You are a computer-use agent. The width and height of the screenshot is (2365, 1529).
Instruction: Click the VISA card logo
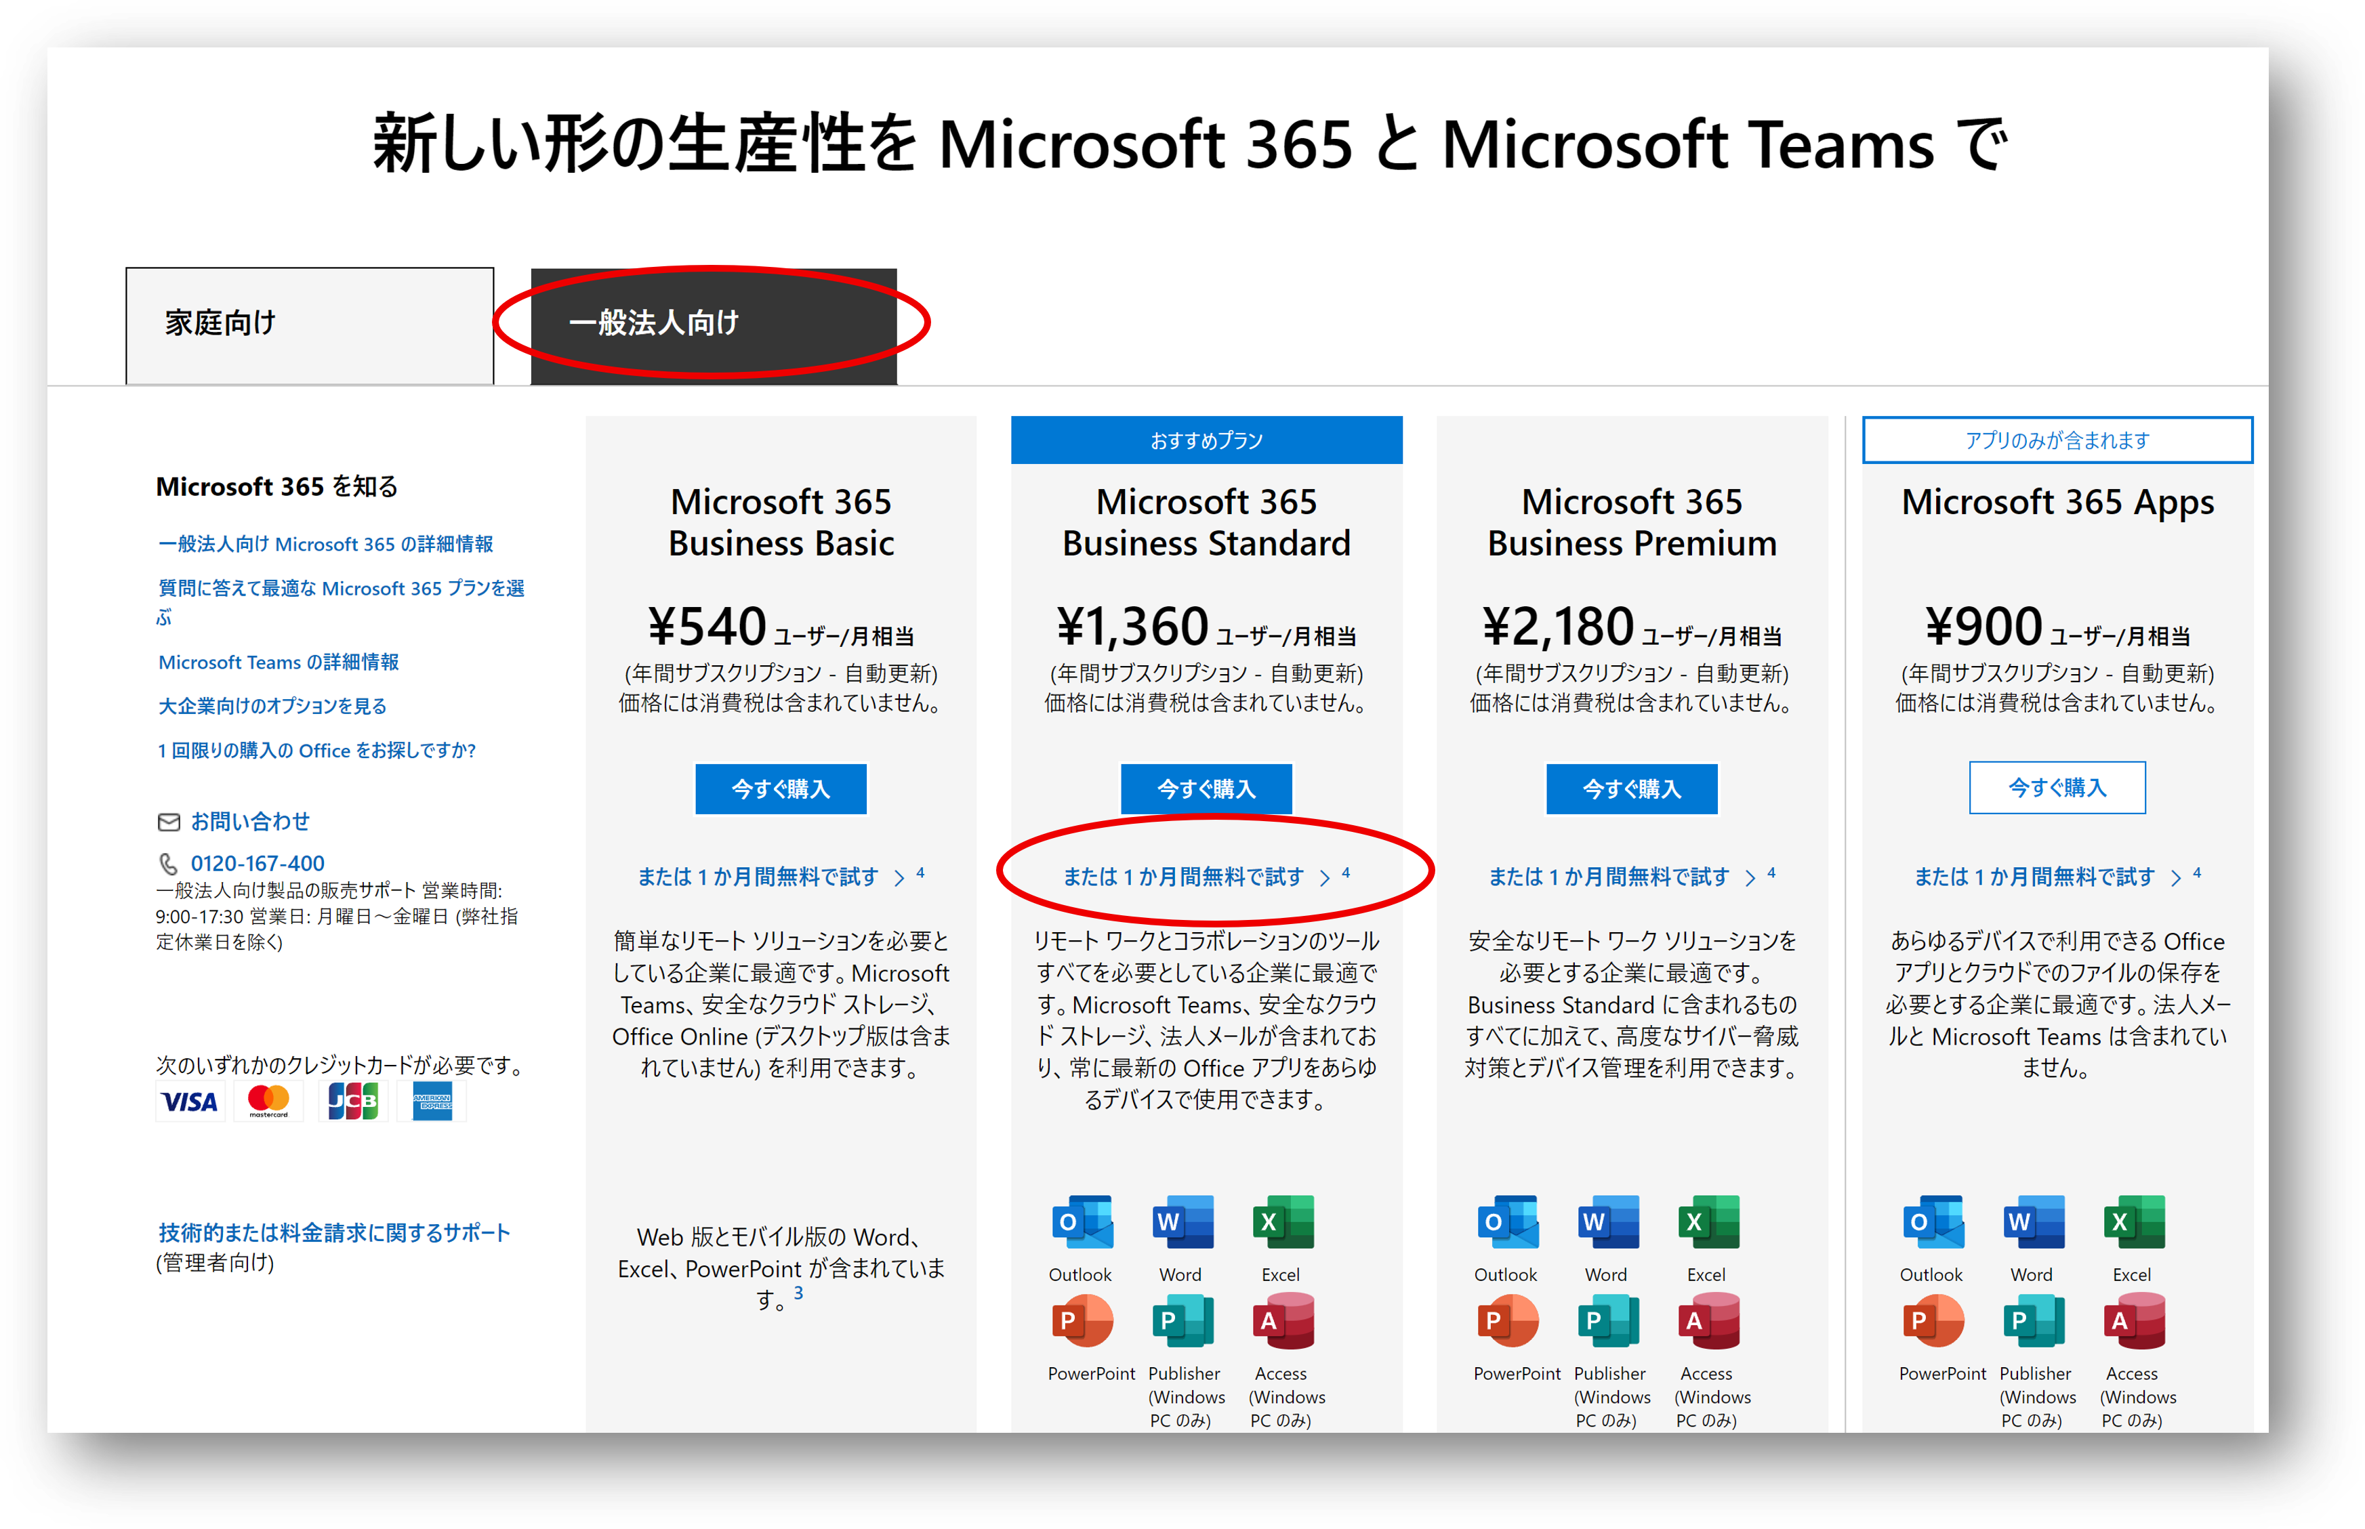(x=190, y=1102)
